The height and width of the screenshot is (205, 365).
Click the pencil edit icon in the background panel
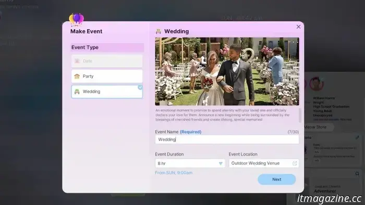pos(357,137)
